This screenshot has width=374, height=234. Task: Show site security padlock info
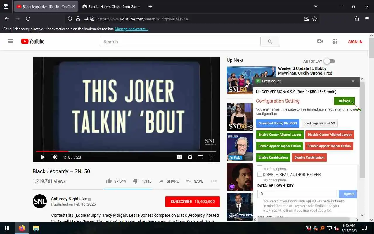pos(78,19)
